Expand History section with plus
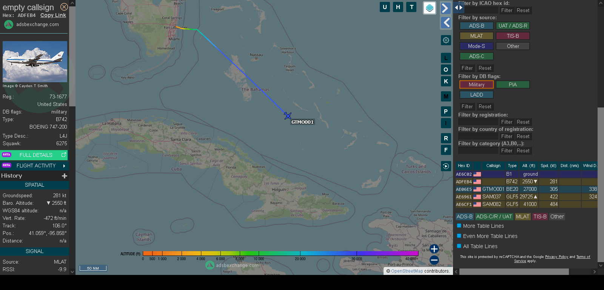Image resolution: width=604 pixels, height=290 pixels. [x=65, y=176]
